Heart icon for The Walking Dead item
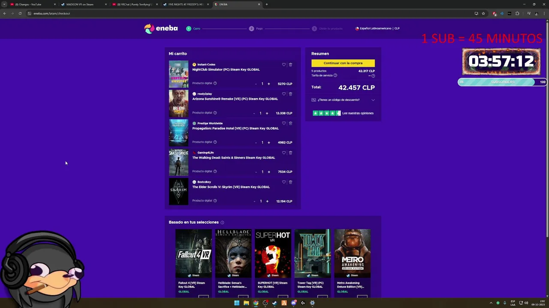549x308 pixels. 284,153
